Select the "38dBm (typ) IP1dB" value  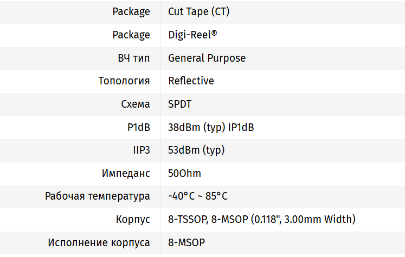pyautogui.click(x=211, y=127)
